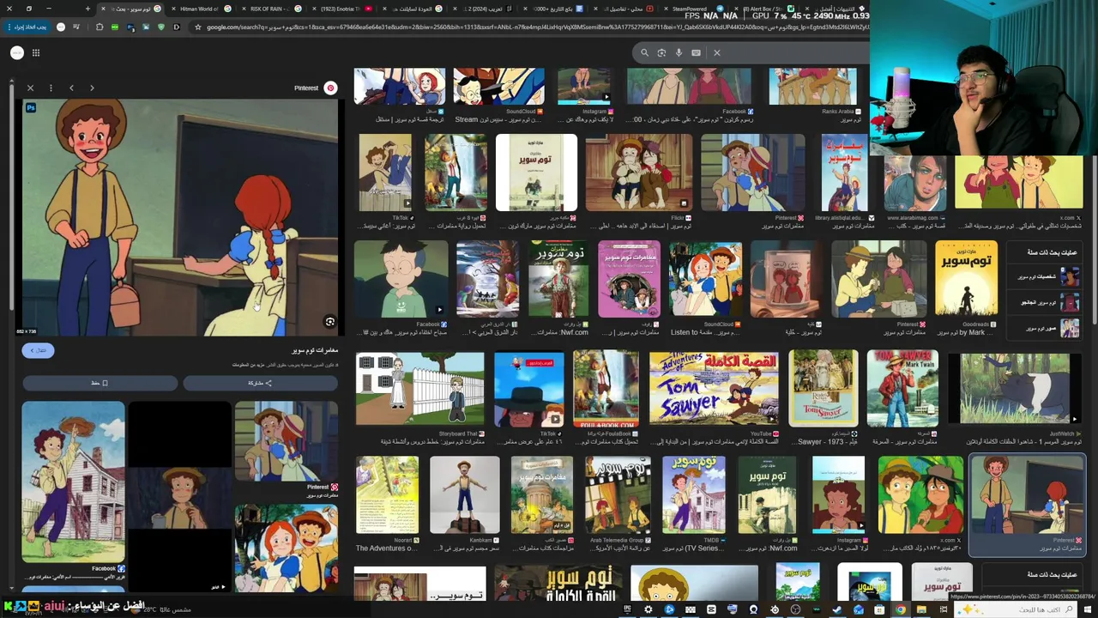The image size is (1098, 618).
Task: Open the Google apps grid icon
Action: (x=36, y=52)
